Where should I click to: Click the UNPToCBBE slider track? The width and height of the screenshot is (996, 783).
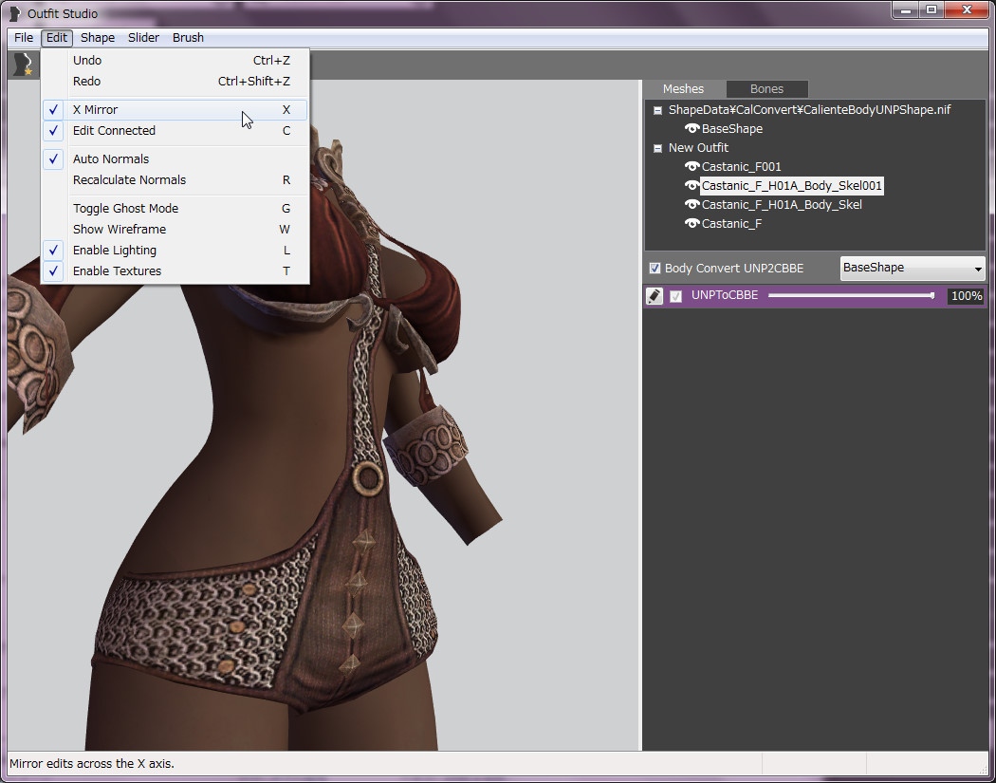[x=849, y=296]
